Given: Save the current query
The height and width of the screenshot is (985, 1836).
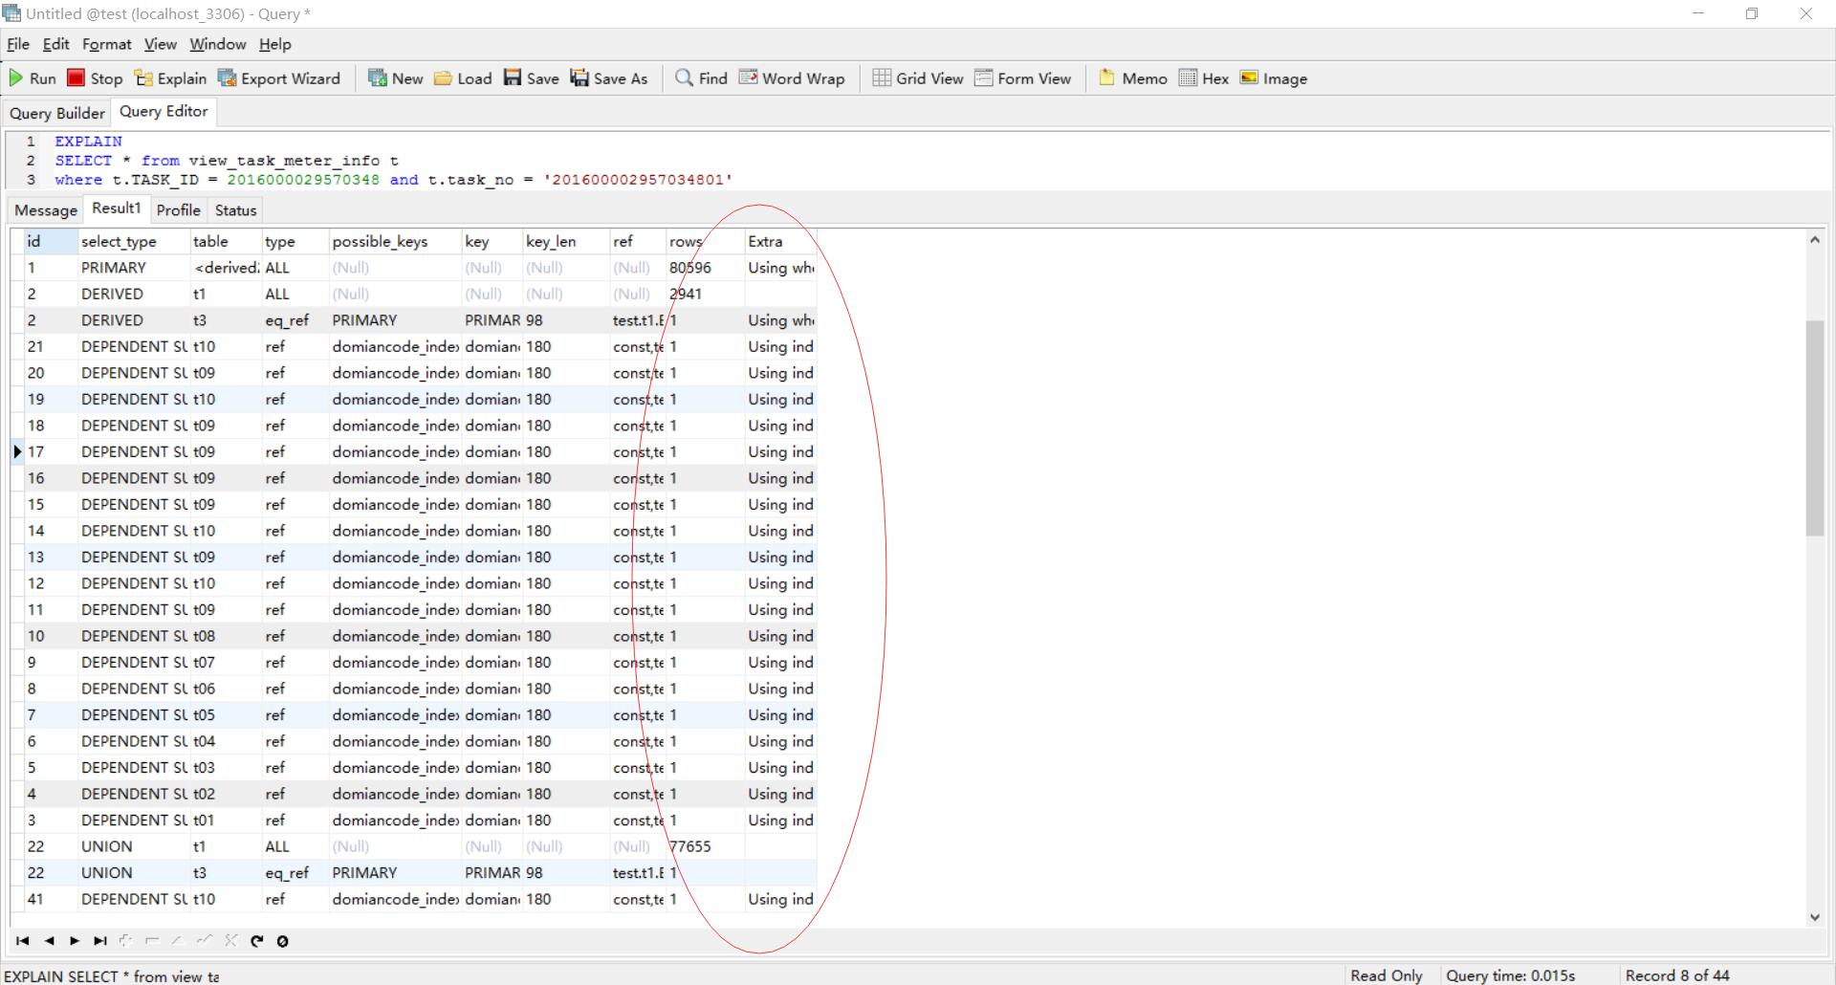Looking at the screenshot, I should 532,78.
